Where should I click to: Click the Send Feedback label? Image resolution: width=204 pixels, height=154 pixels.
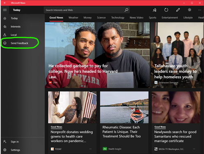[x=19, y=43]
